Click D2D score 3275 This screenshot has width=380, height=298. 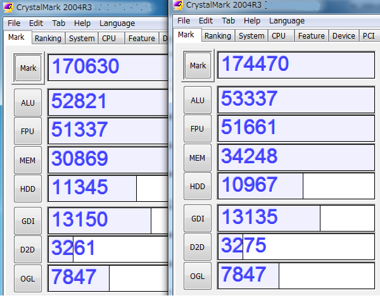[x=296, y=247]
